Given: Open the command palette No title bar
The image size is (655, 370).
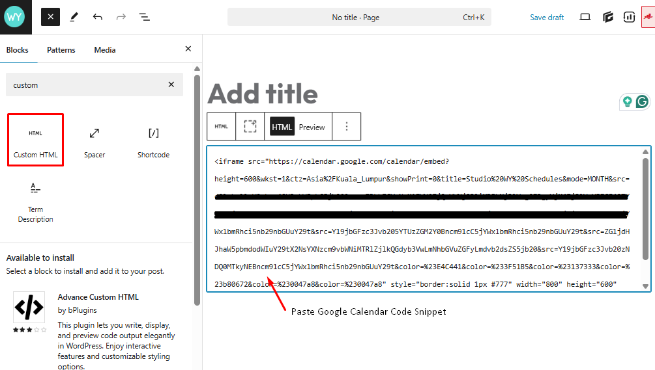Looking at the screenshot, I should (359, 17).
